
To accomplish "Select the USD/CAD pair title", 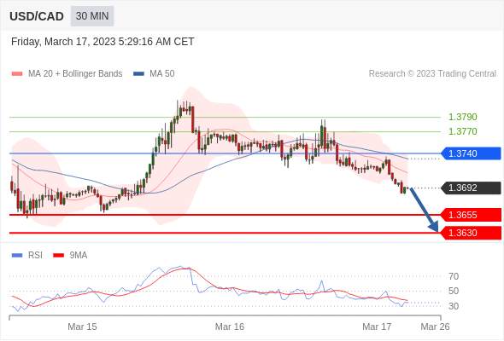I will (x=37, y=16).
